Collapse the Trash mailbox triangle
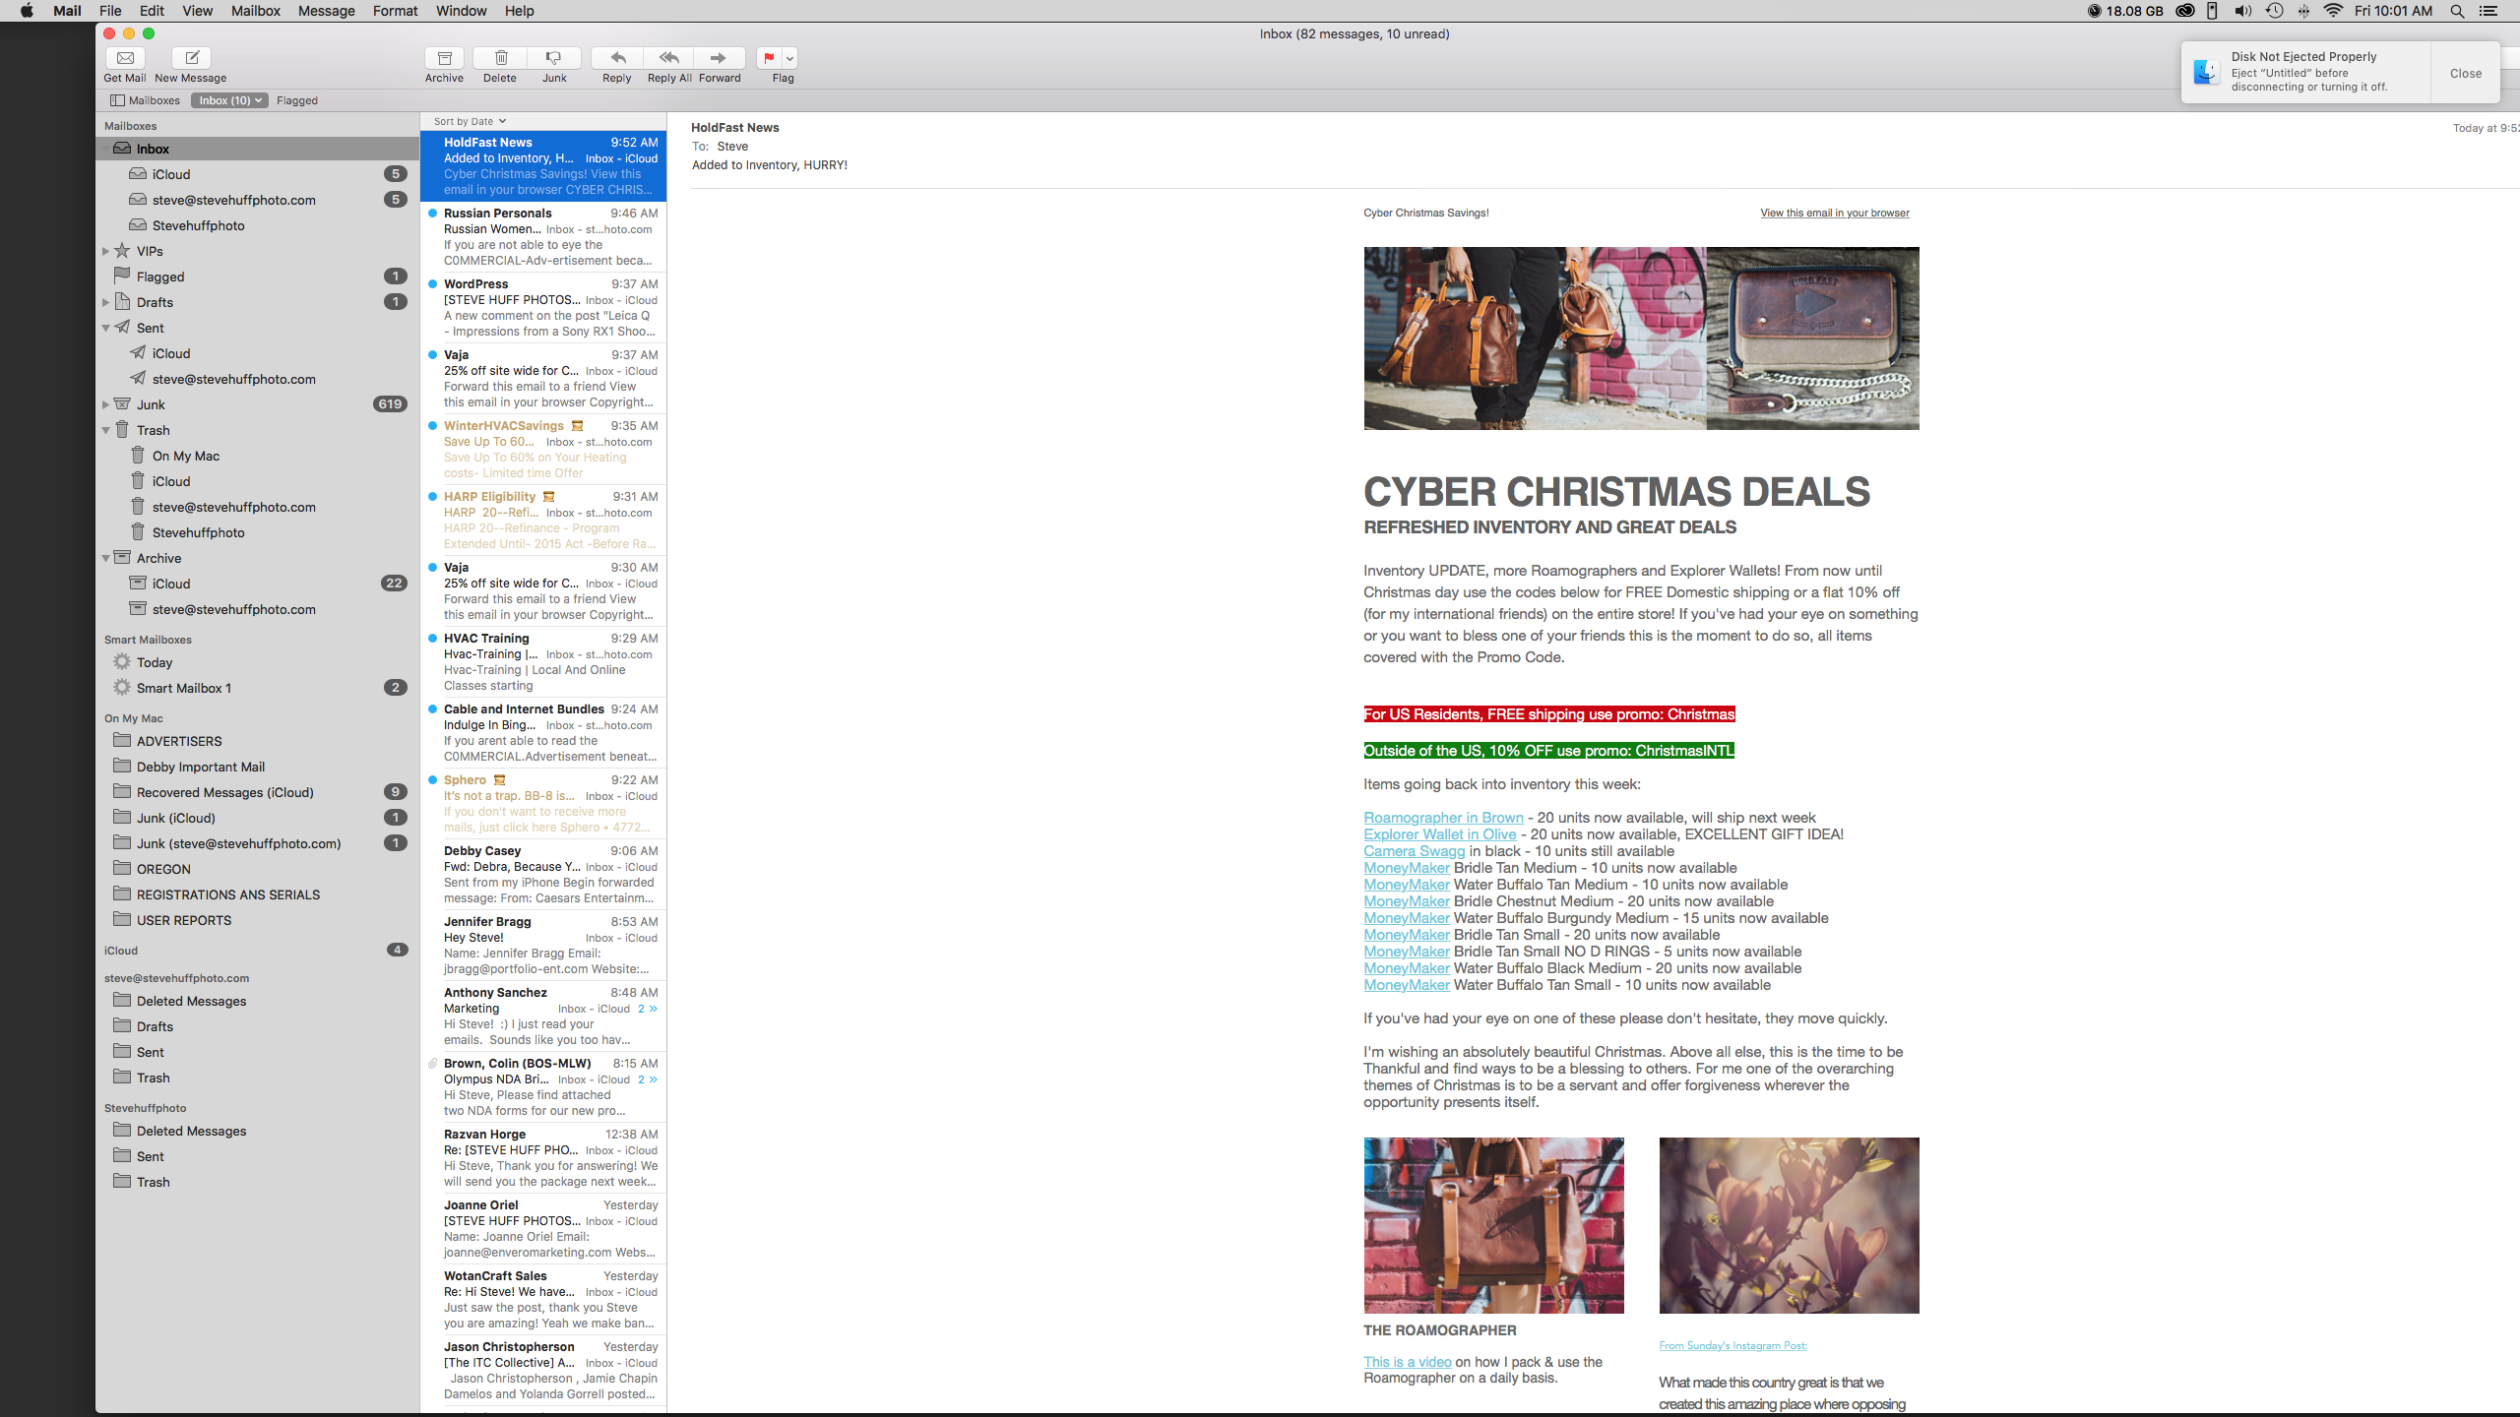Image resolution: width=2520 pixels, height=1417 pixels. point(105,431)
